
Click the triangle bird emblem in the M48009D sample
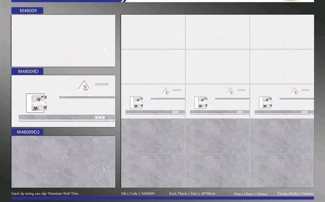point(84,86)
